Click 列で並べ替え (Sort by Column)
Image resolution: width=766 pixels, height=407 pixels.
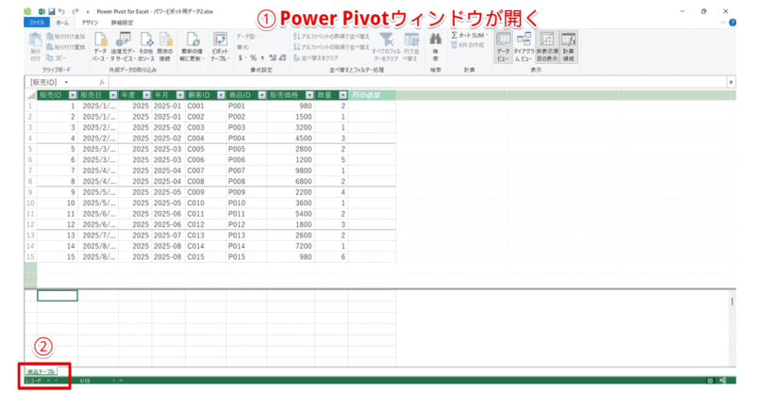411,47
